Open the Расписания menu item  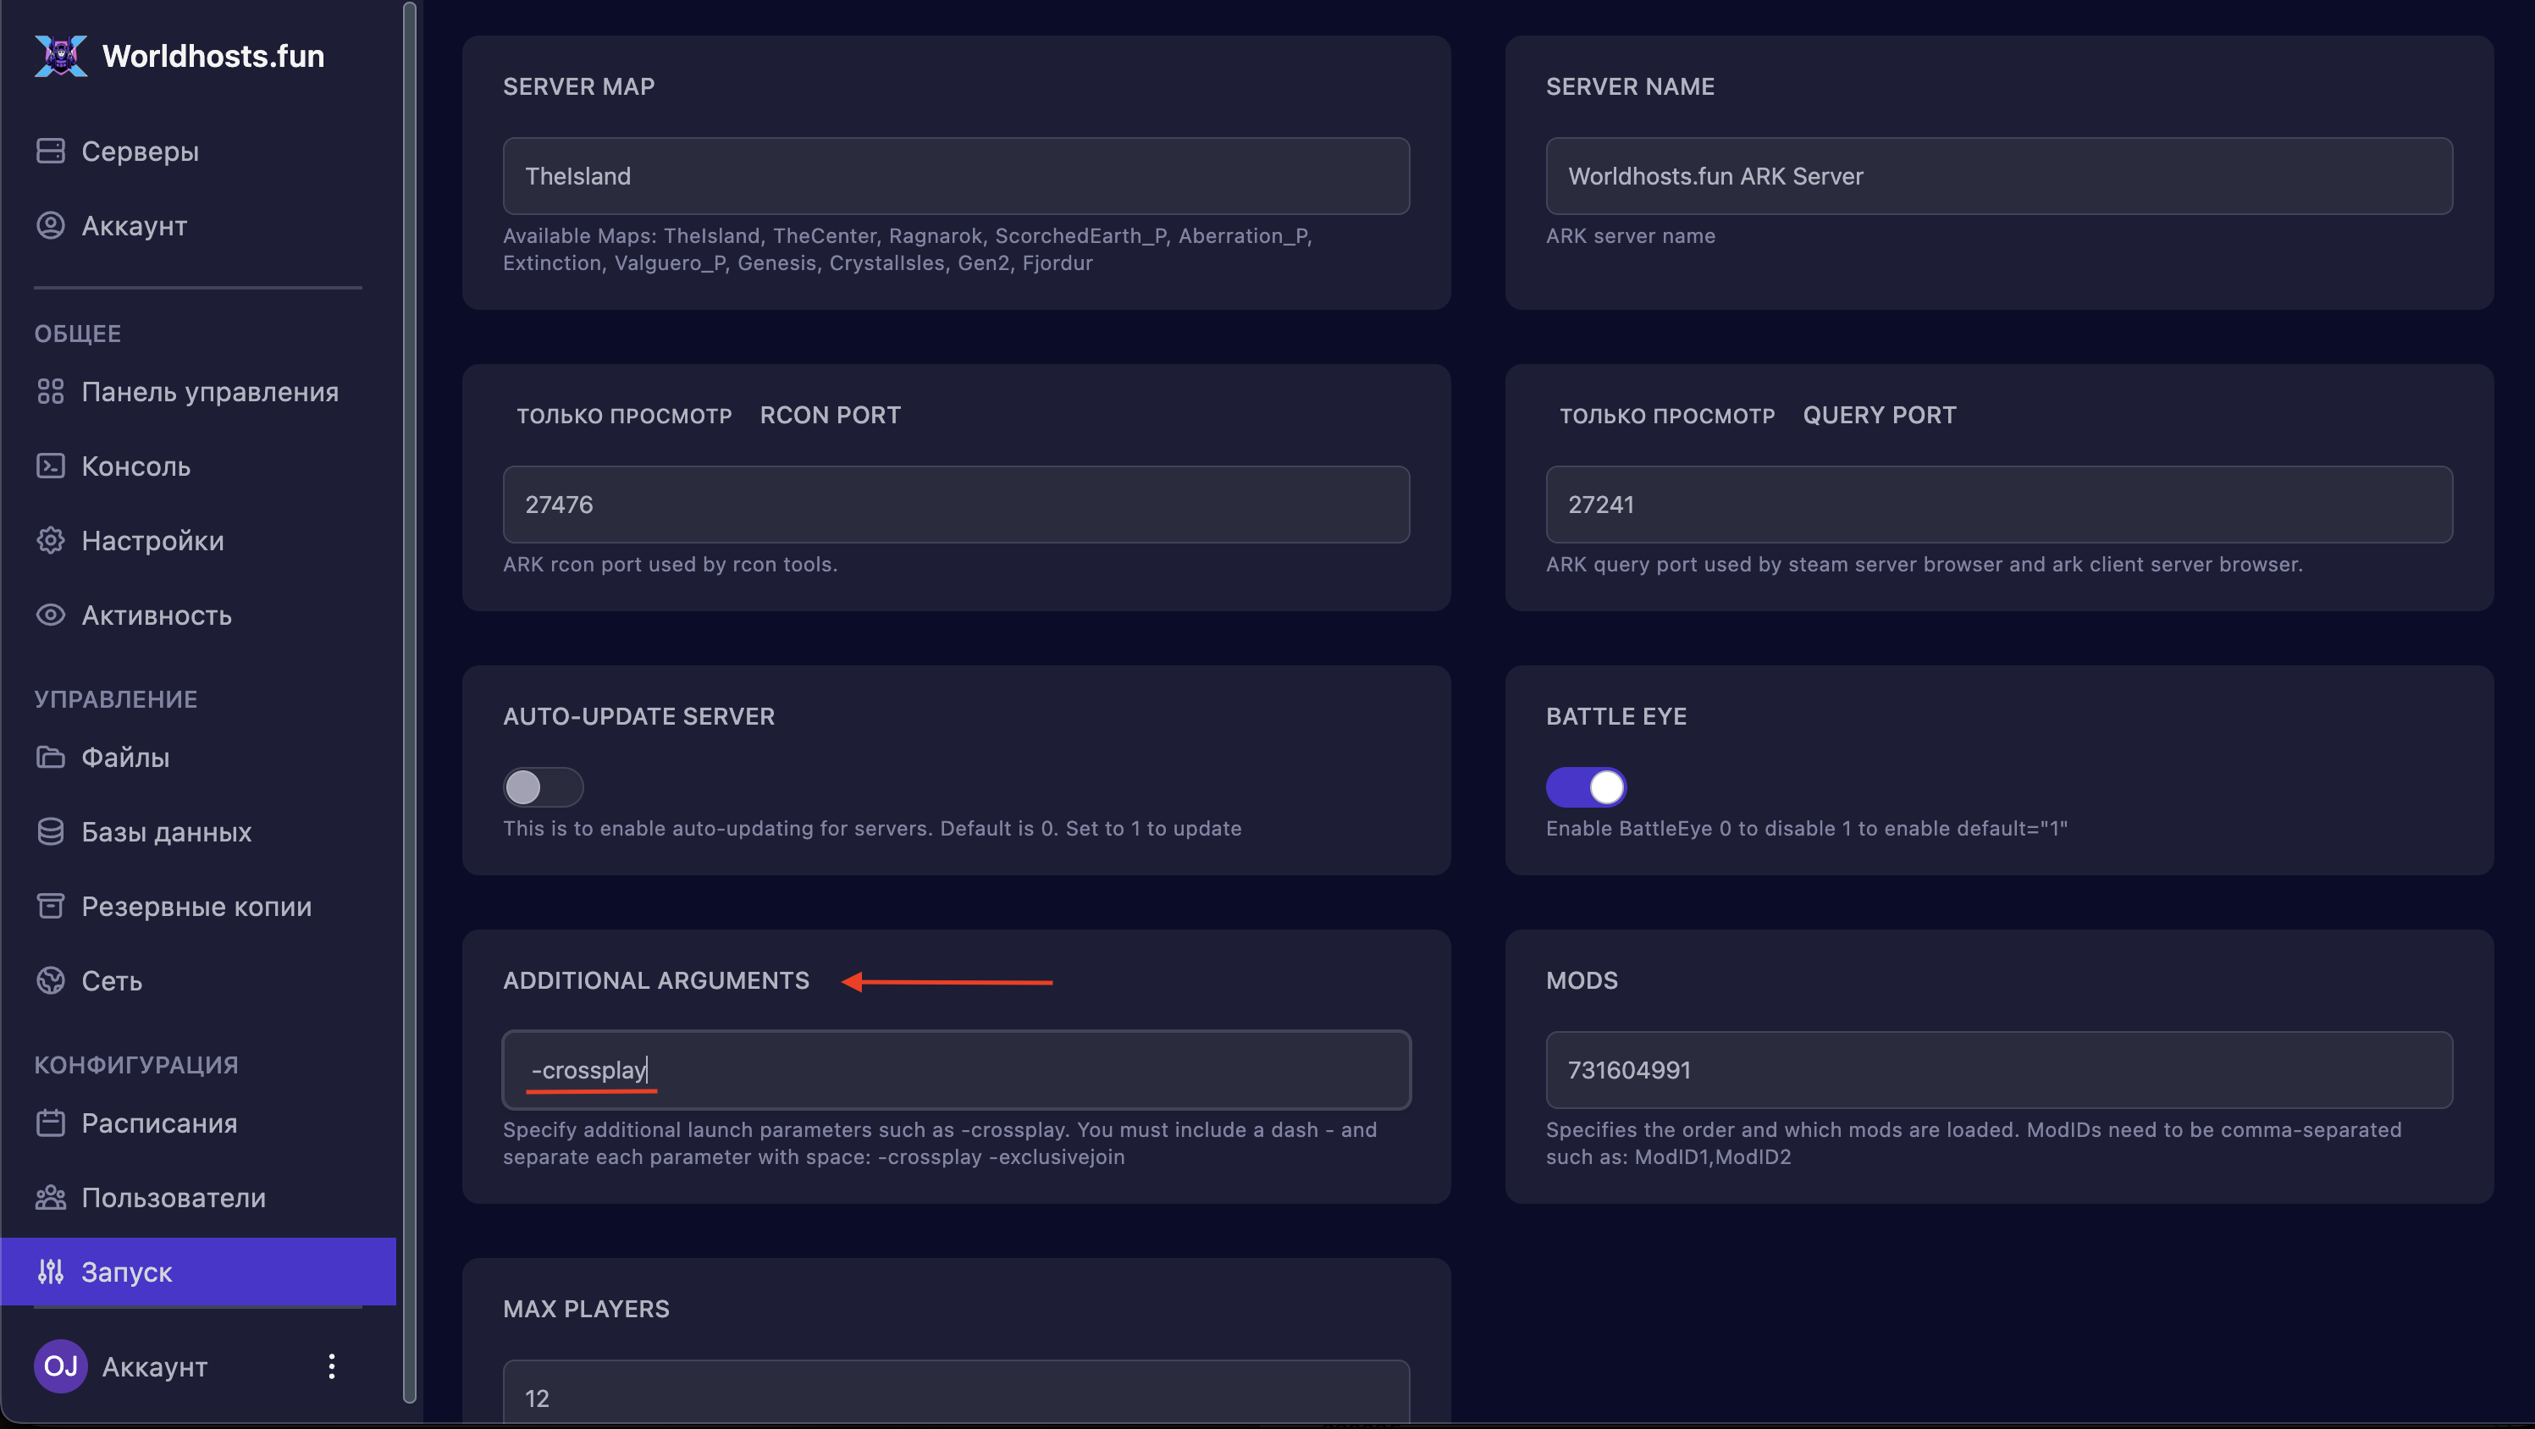pos(158,1123)
